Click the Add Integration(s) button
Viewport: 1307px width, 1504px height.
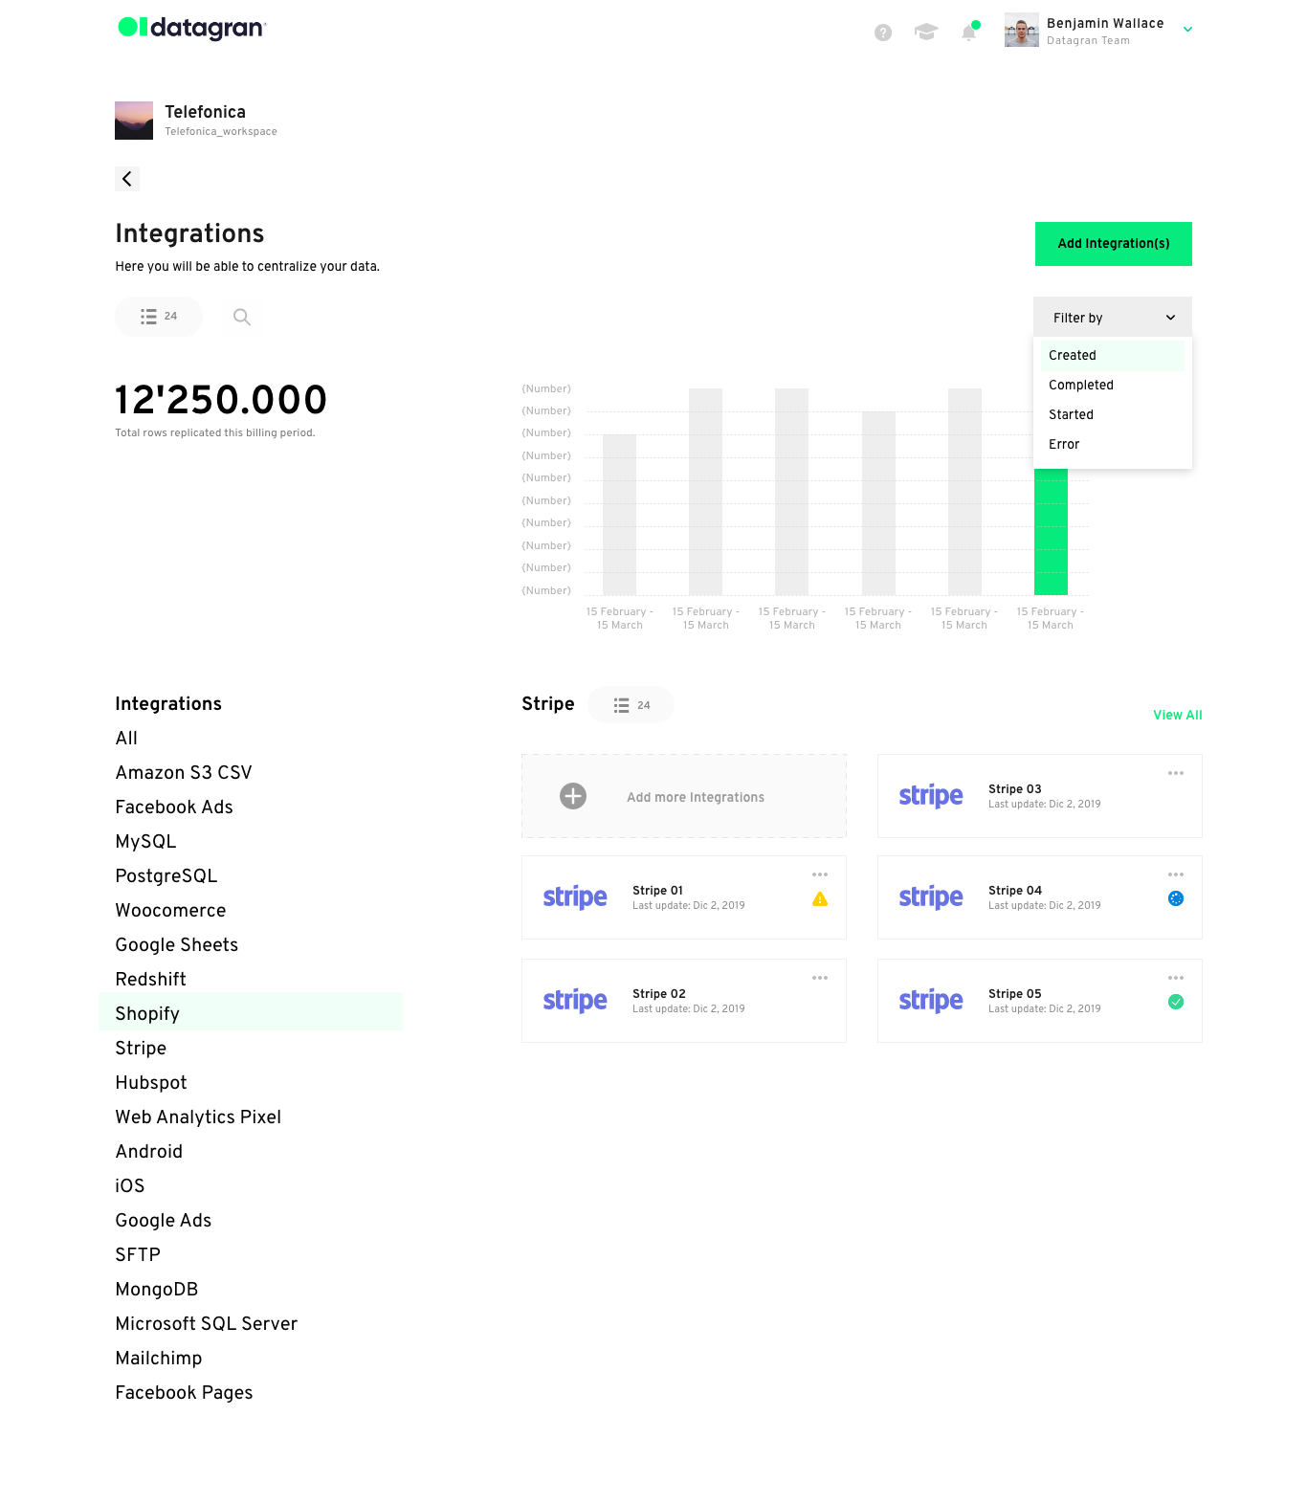click(x=1114, y=244)
